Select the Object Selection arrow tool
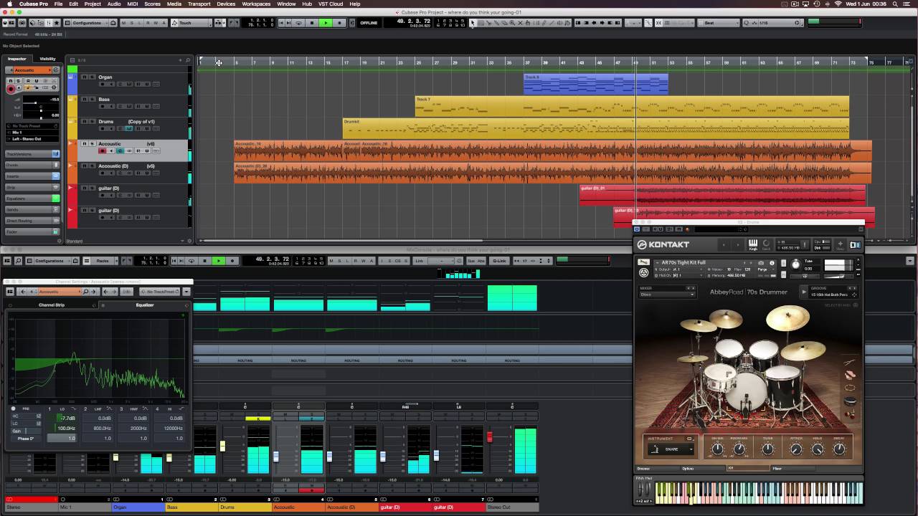This screenshot has width=918, height=516. point(472,23)
